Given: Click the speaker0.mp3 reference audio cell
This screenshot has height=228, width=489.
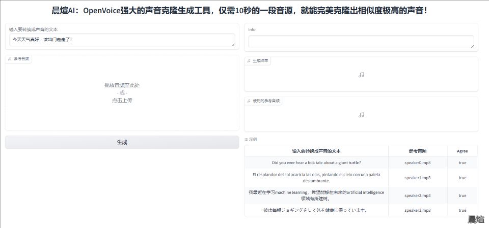Looking at the screenshot, I should click(x=417, y=163).
